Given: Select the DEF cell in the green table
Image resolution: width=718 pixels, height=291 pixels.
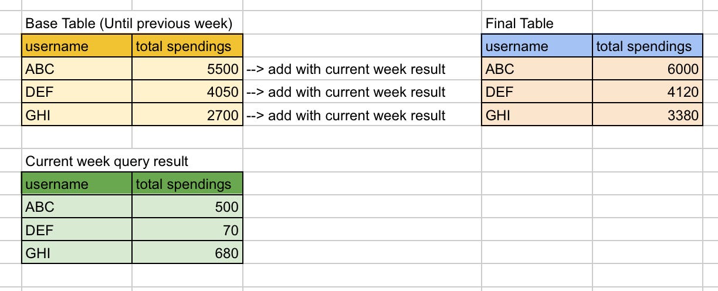Looking at the screenshot, I should coord(76,230).
